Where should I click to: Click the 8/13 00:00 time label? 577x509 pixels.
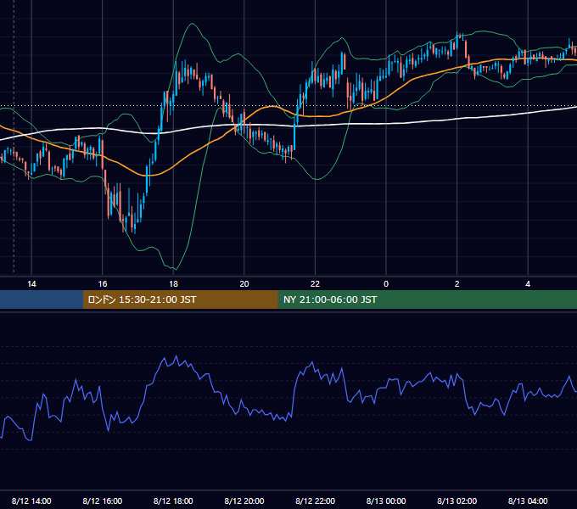pos(386,501)
